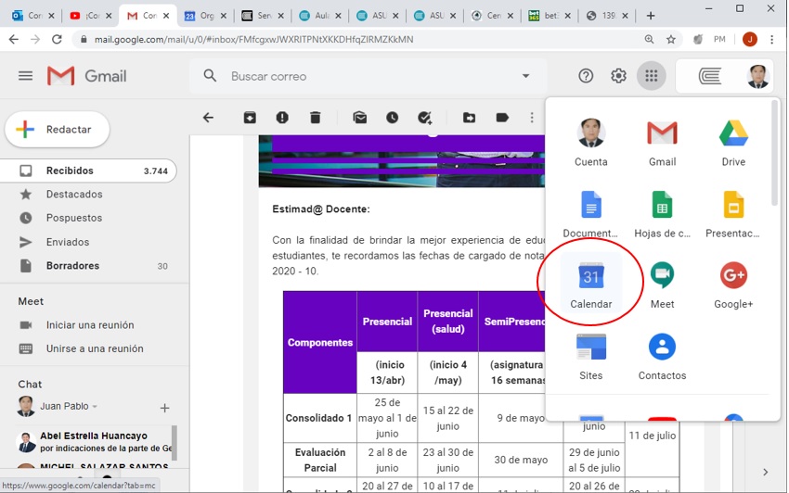Open Drive in the apps panel

click(x=733, y=142)
